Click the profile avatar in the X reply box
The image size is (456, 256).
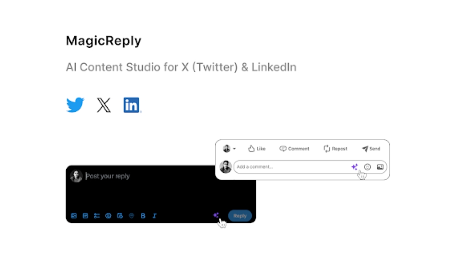point(76,176)
